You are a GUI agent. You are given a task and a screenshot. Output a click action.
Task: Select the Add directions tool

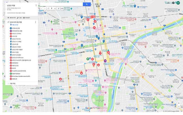pos(58,9)
